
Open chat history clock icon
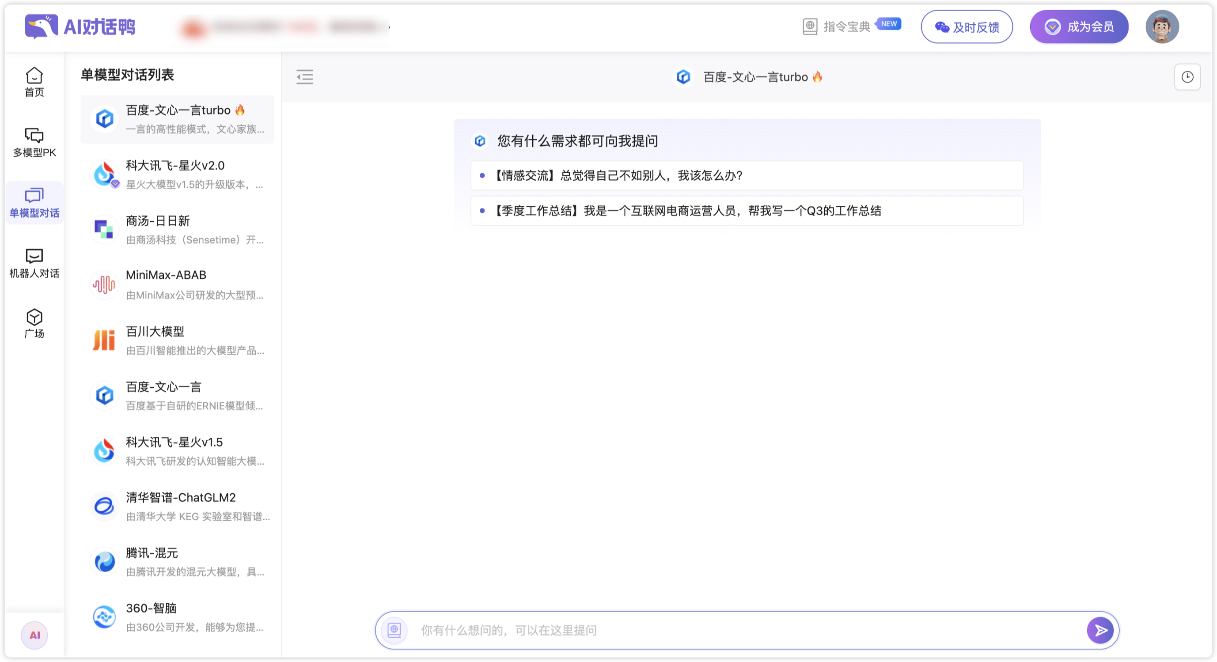point(1187,76)
